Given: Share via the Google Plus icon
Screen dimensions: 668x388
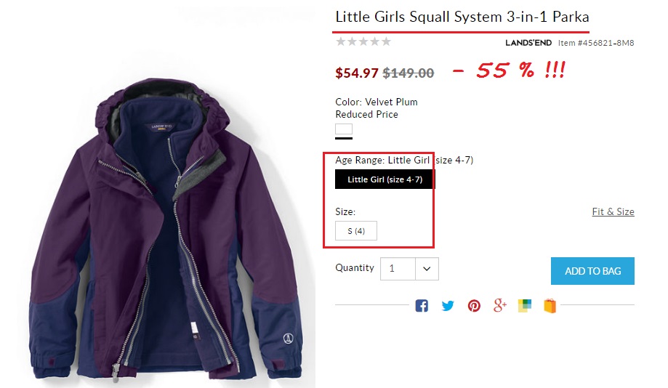Looking at the screenshot, I should pos(499,306).
